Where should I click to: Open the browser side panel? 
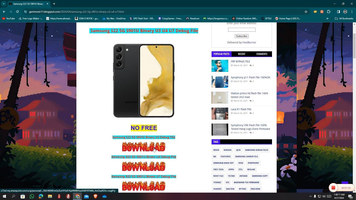click(338, 12)
